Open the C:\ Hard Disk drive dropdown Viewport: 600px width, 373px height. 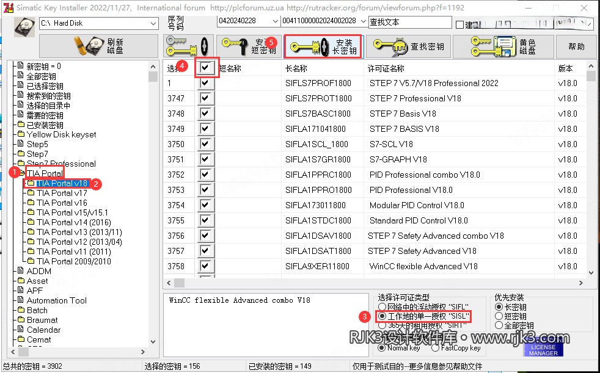[153, 23]
